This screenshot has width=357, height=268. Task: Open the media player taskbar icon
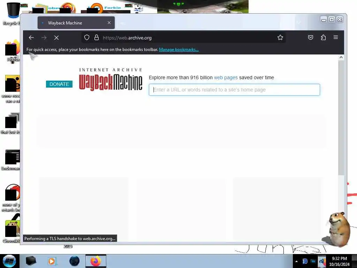click(x=52, y=261)
